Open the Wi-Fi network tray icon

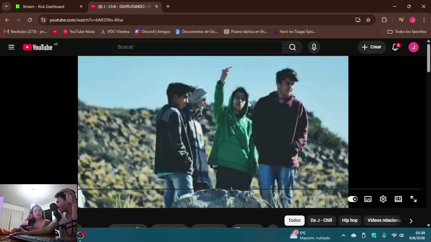click(394, 235)
